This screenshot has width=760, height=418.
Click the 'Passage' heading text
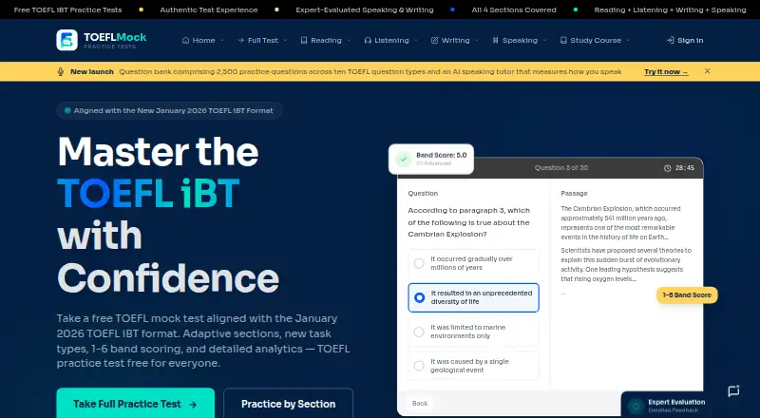point(574,193)
